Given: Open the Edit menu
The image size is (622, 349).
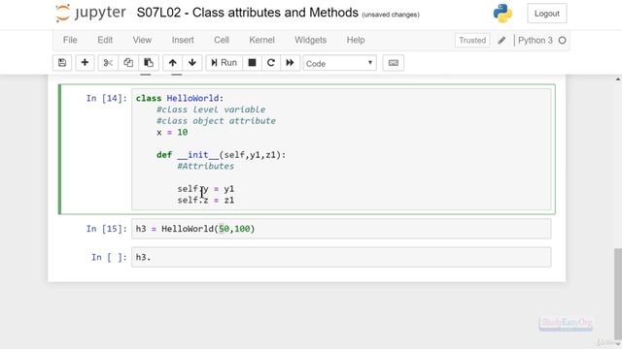Looking at the screenshot, I should [105, 40].
